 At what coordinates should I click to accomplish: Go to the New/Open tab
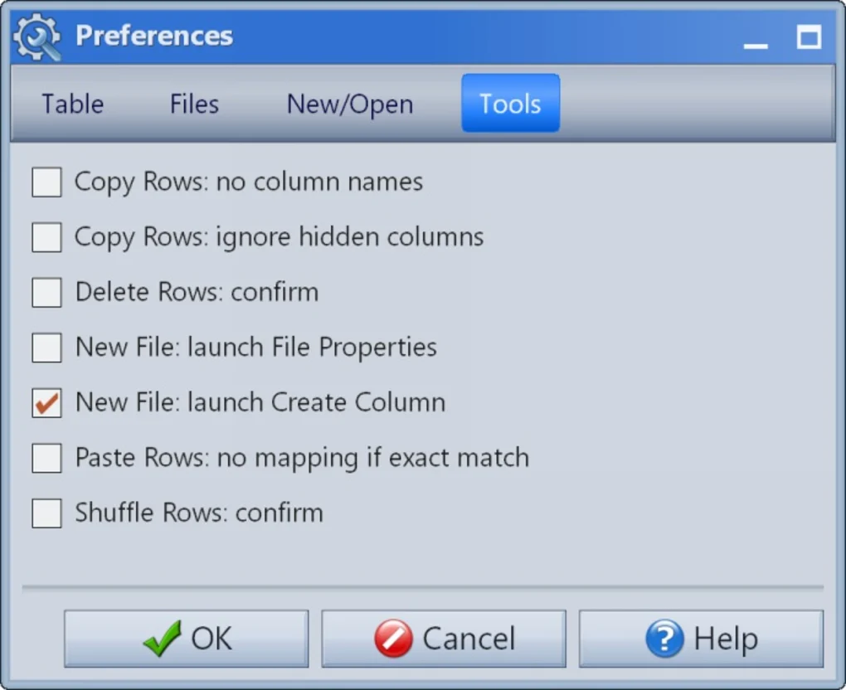[x=350, y=104]
